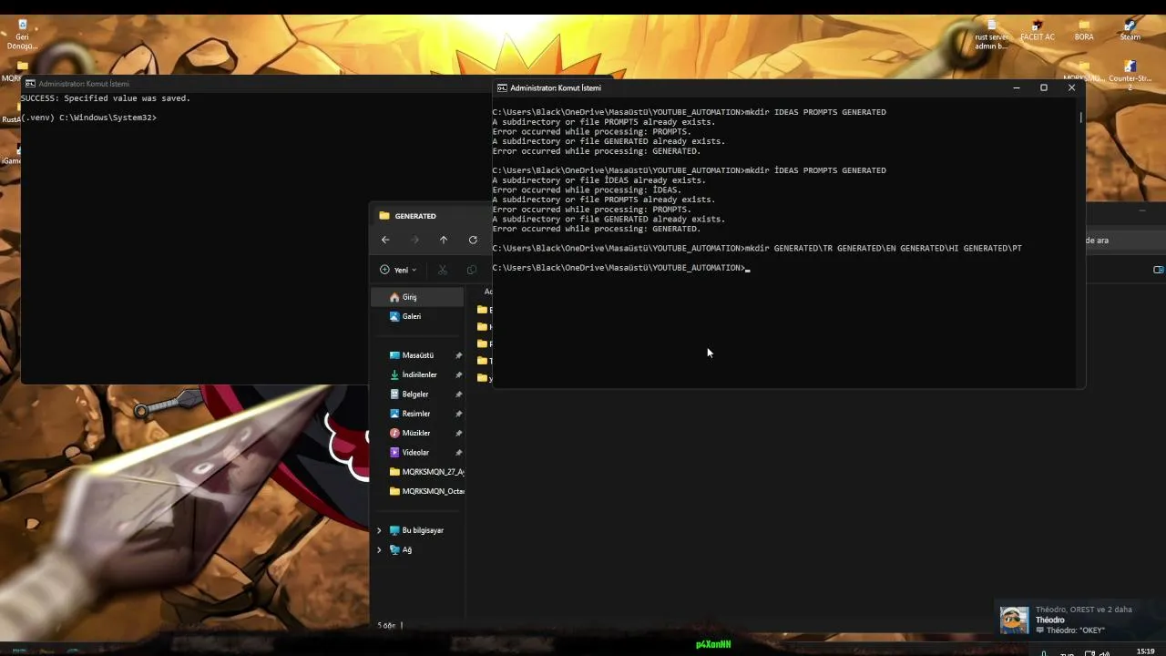
Task: Click the front Komut İstemi title bar icon
Action: pyautogui.click(x=502, y=87)
